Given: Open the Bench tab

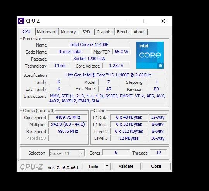Looking at the screenshot, I should click(x=123, y=32).
